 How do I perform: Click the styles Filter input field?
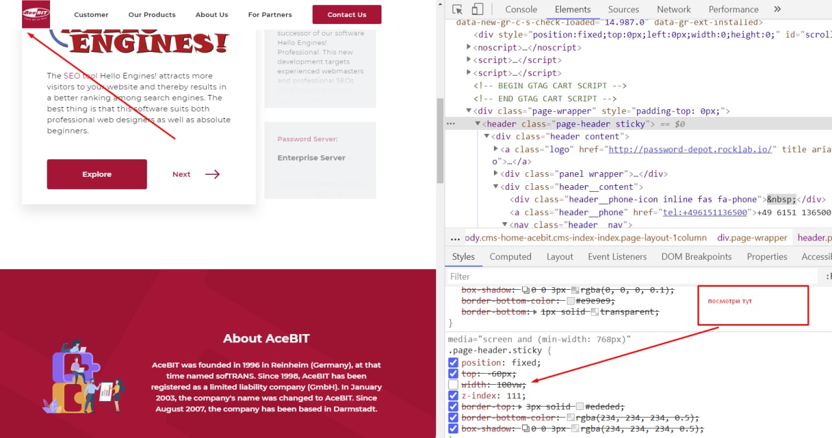click(632, 277)
